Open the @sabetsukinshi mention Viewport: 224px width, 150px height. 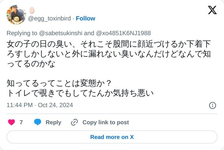pos(61,33)
